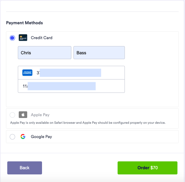The image size is (185, 182).
Task: Edit the last name field containing Bass
Action: pyautogui.click(x=99, y=53)
